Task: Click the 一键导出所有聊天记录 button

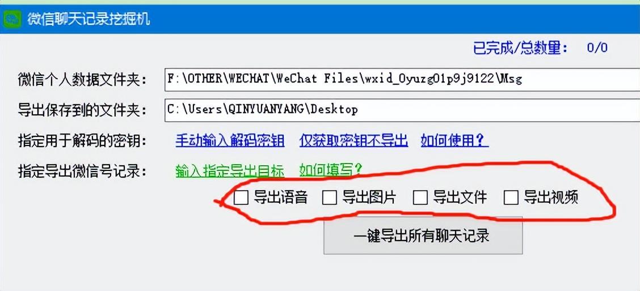Action: click(423, 236)
